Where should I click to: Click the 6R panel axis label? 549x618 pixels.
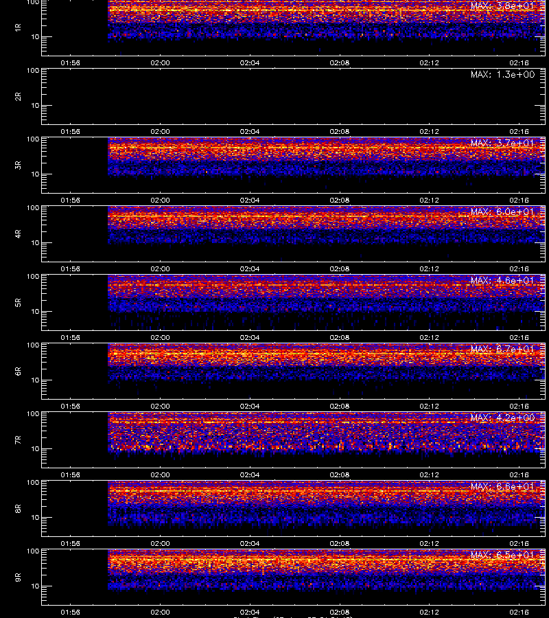pyautogui.click(x=18, y=371)
